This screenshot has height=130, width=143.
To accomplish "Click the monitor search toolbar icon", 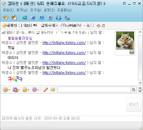I will click(x=67, y=18).
